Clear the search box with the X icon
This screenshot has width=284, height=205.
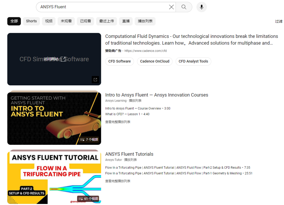pyautogui.click(x=171, y=7)
